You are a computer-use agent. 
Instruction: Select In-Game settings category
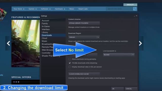(x=46, y=26)
